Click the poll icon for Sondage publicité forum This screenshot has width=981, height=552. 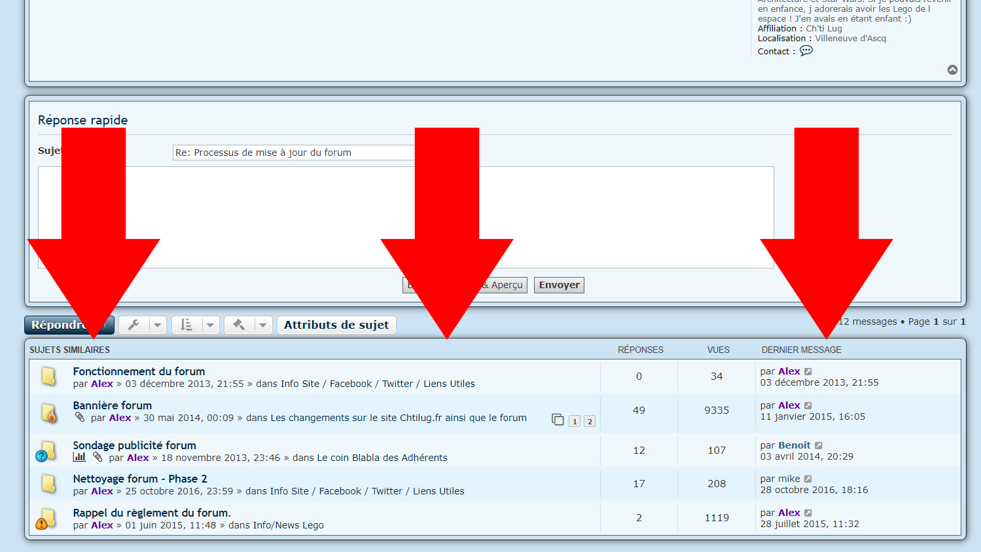[x=79, y=457]
